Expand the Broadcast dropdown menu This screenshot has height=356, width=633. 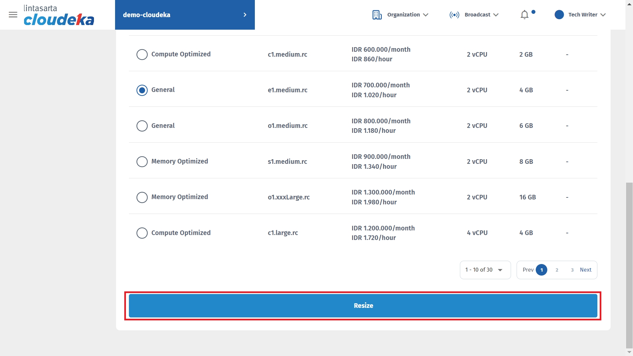[x=496, y=15]
